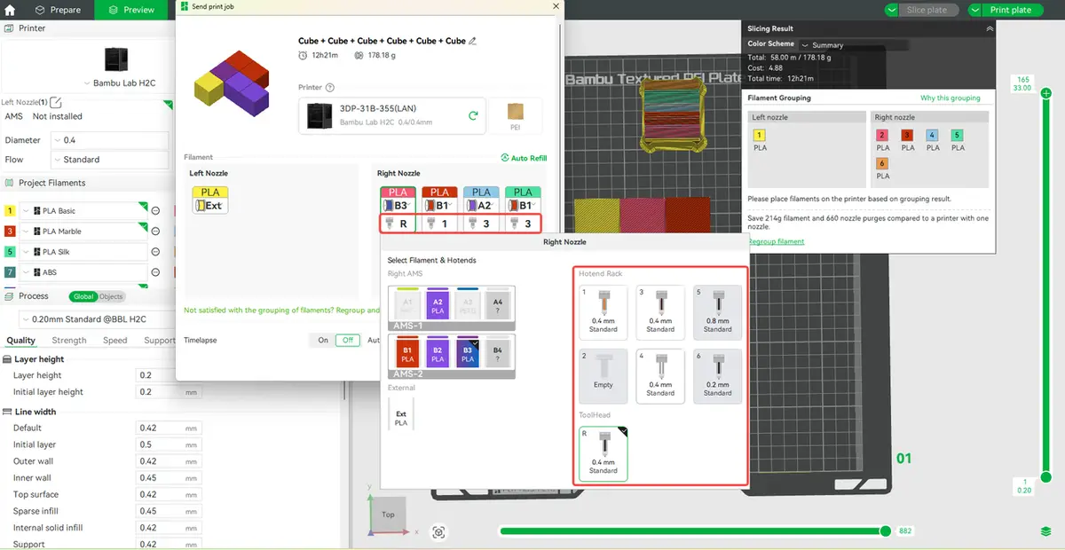Open the PLA Marble filament dropdown

[x=83, y=232]
